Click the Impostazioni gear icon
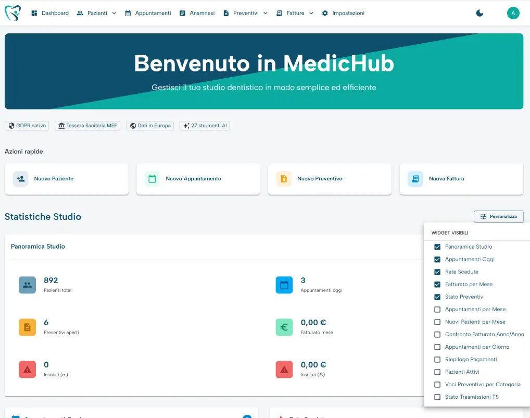 (325, 13)
